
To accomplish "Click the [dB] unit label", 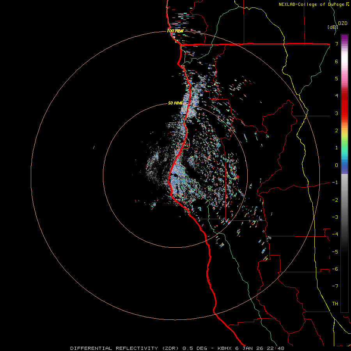I will coord(332,27).
